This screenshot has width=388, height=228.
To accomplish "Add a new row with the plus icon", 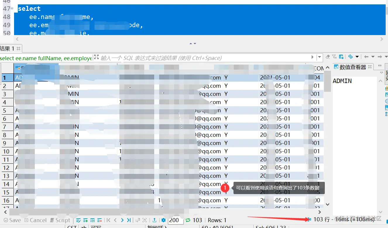I will [x=85, y=220].
